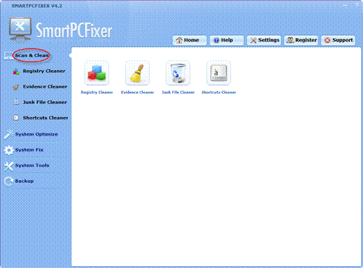The width and height of the screenshot is (363, 268).
Task: Open the Support button
Action: pyautogui.click(x=338, y=40)
